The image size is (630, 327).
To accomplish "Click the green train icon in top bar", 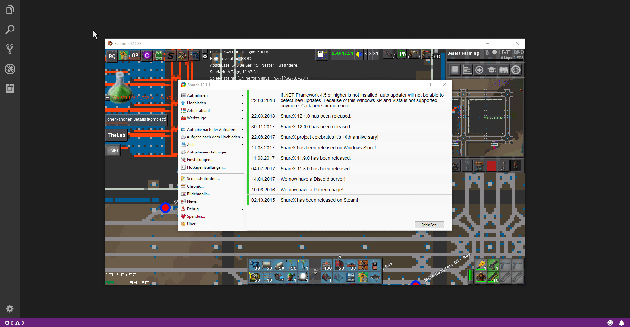I will (x=159, y=56).
